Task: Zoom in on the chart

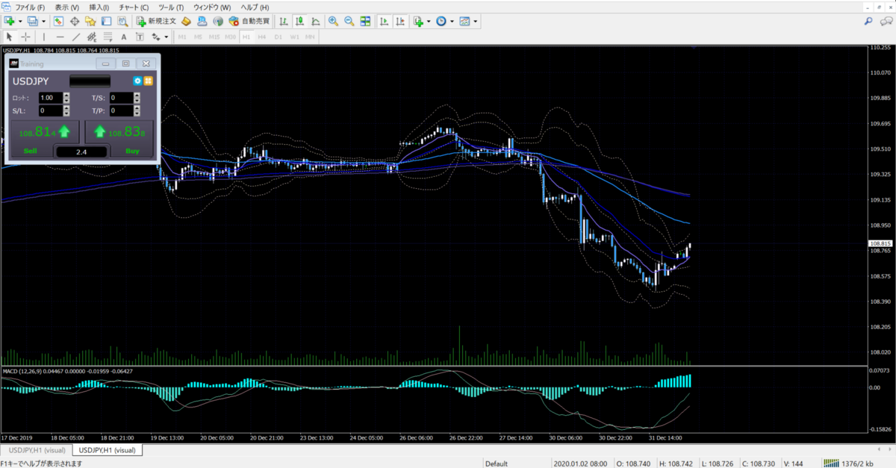Action: [x=333, y=21]
